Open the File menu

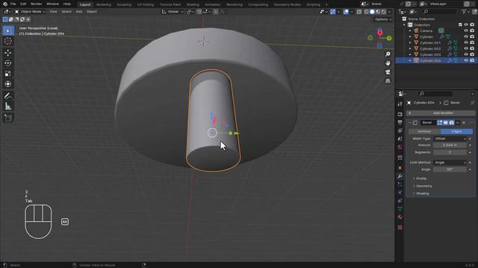(13, 4)
